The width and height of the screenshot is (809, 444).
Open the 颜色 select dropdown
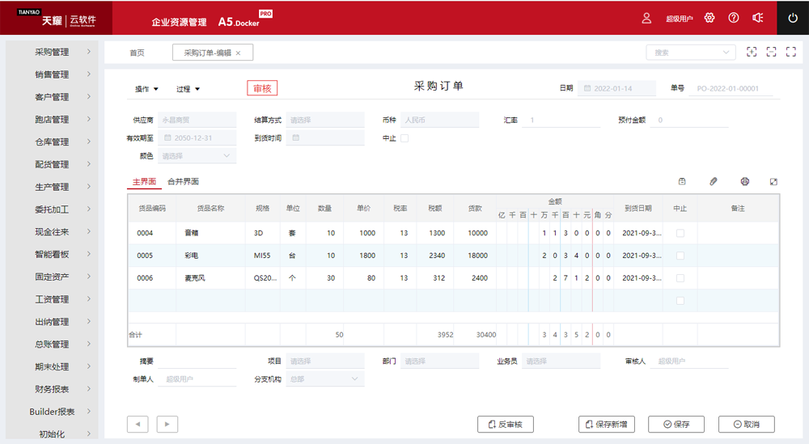pos(197,156)
